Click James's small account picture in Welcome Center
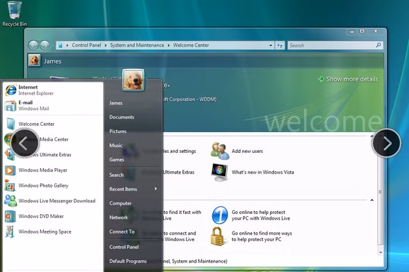 click(34, 60)
